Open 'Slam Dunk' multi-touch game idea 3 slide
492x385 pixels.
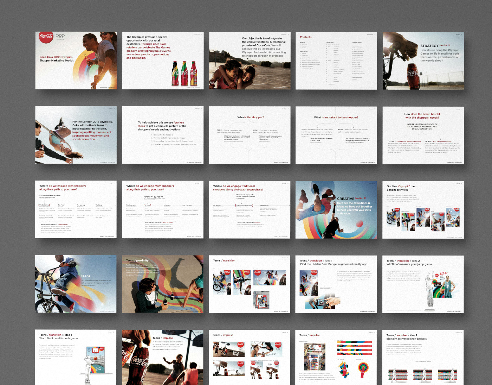(x=76, y=357)
